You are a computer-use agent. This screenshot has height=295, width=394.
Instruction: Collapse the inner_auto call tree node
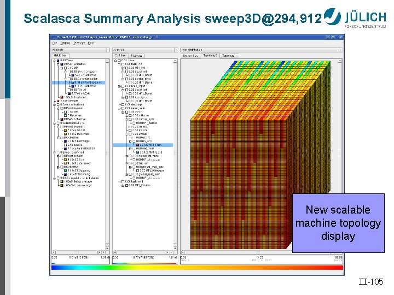click(119, 108)
